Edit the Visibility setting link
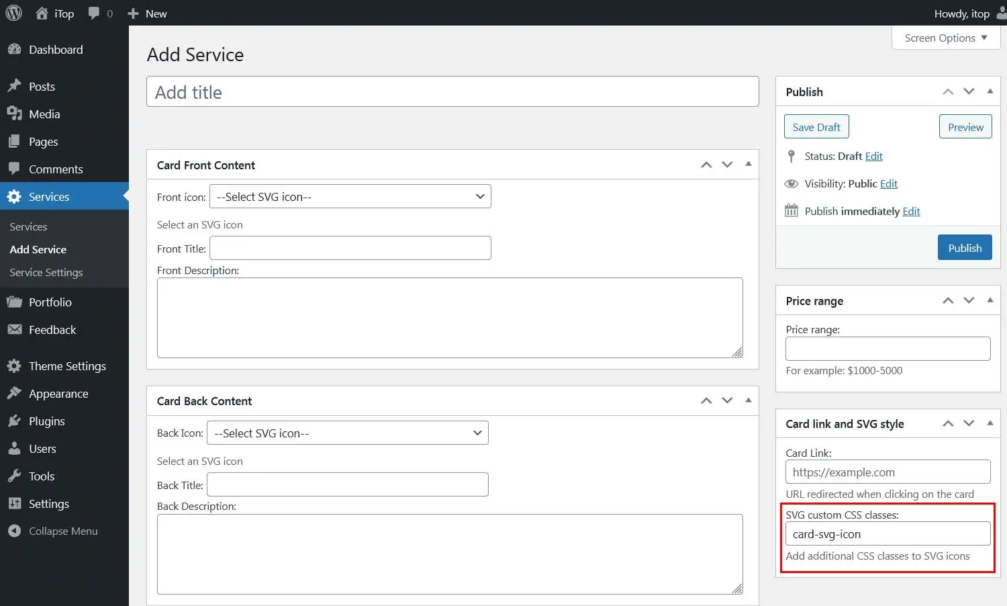1007x606 pixels. pos(889,183)
